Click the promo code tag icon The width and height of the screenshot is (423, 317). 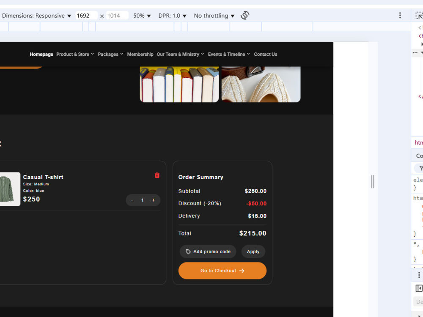coord(188,251)
